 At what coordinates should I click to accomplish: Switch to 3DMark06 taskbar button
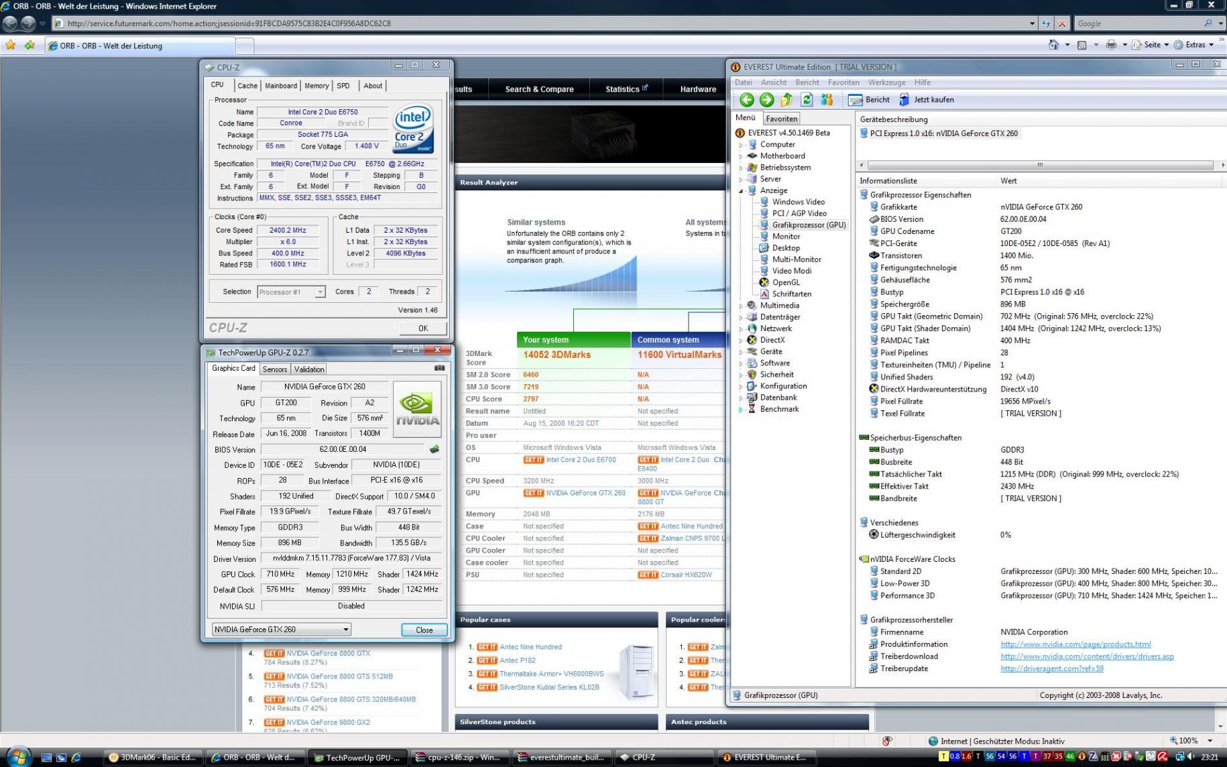pos(154,758)
